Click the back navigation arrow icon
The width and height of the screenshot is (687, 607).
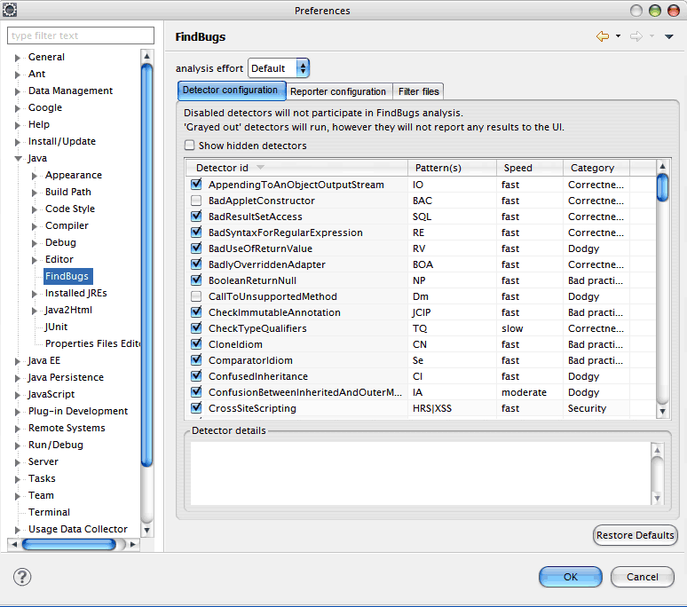603,36
